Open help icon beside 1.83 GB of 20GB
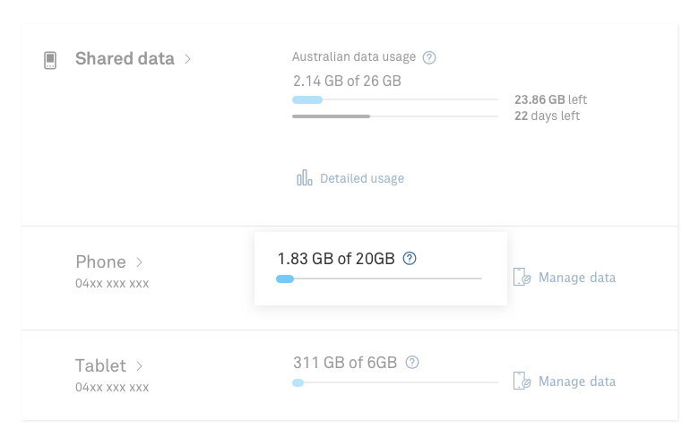699x446 pixels. pos(410,259)
